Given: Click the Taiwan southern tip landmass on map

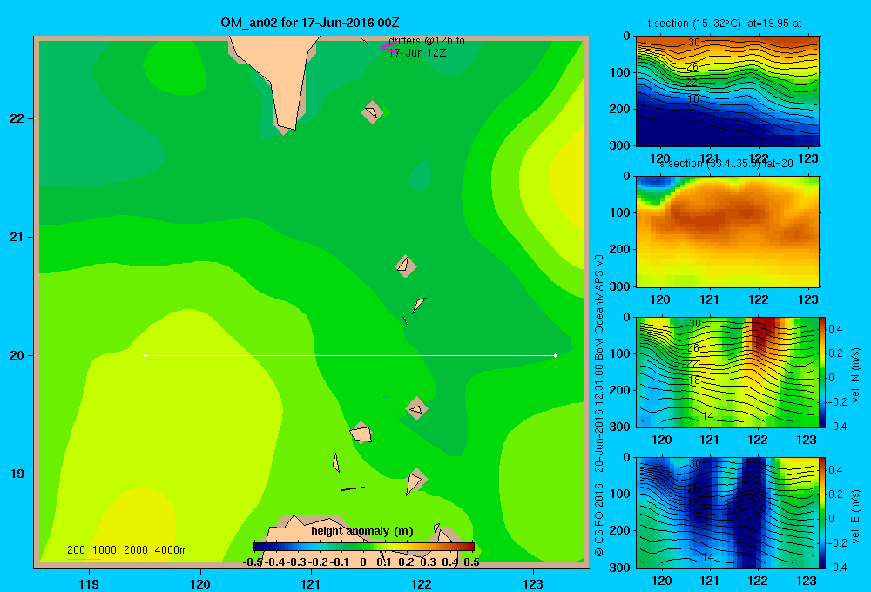Looking at the screenshot, I should [x=280, y=77].
